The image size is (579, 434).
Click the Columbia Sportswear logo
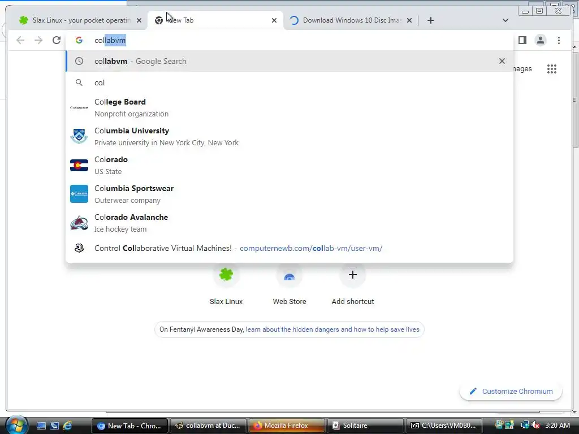(79, 194)
